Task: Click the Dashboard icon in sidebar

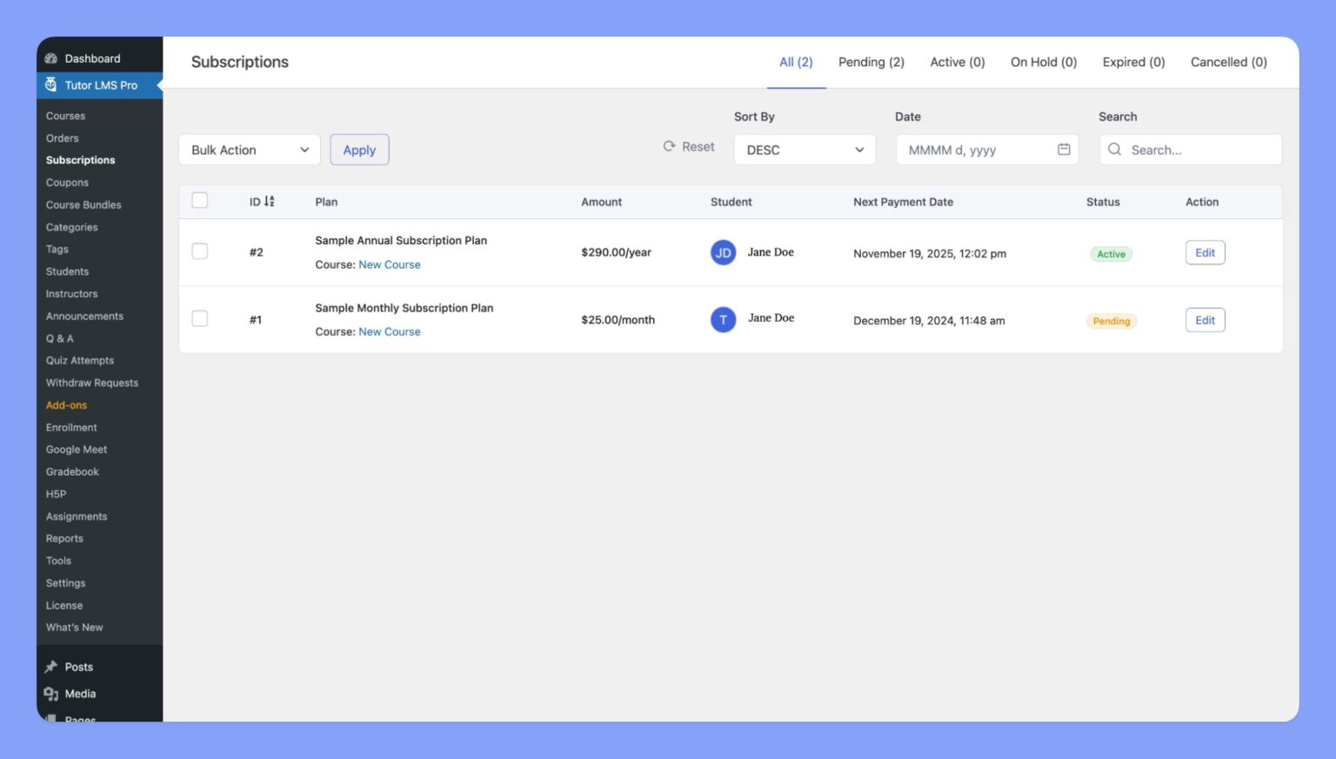Action: point(51,57)
